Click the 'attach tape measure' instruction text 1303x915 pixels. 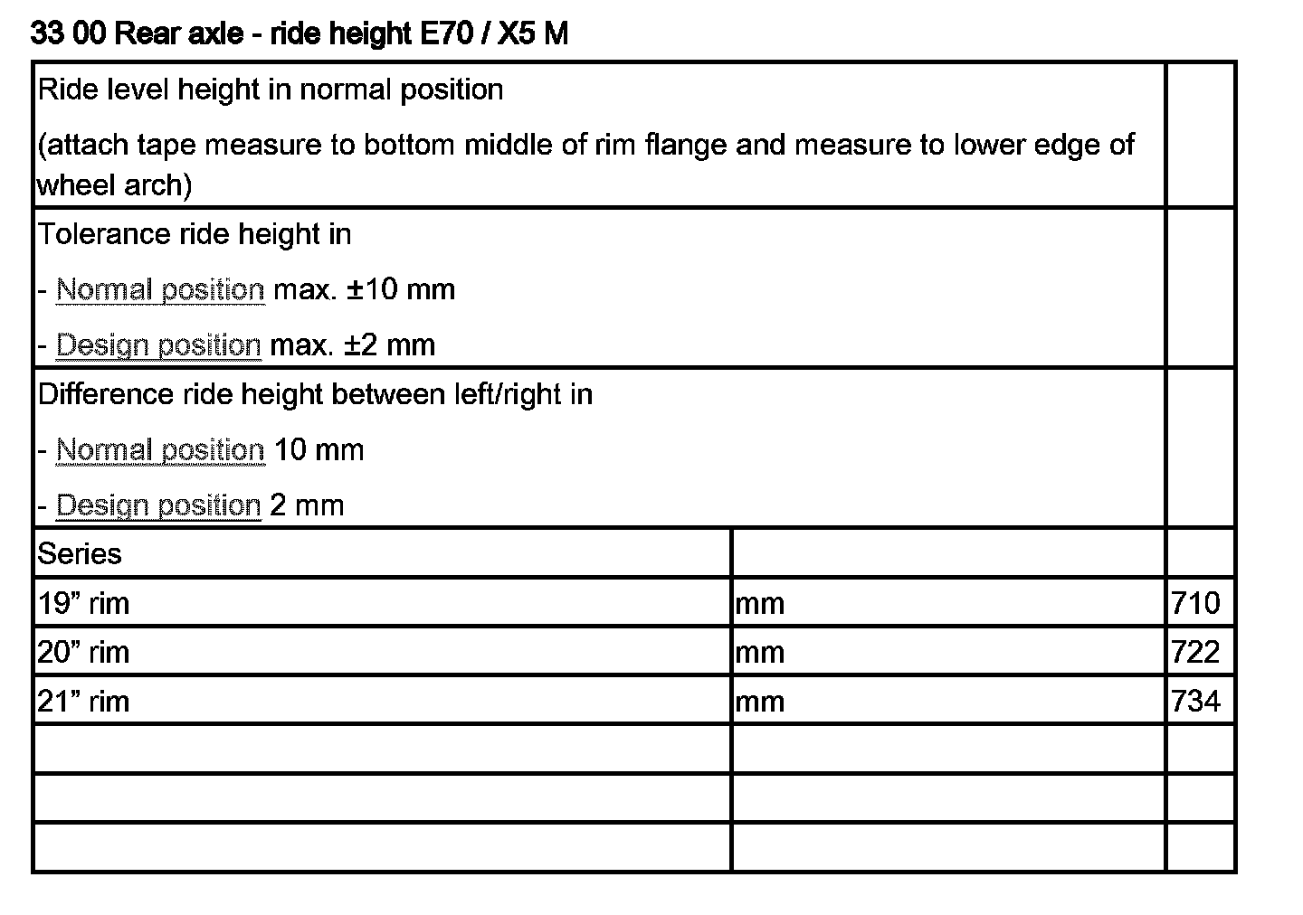tap(585, 146)
